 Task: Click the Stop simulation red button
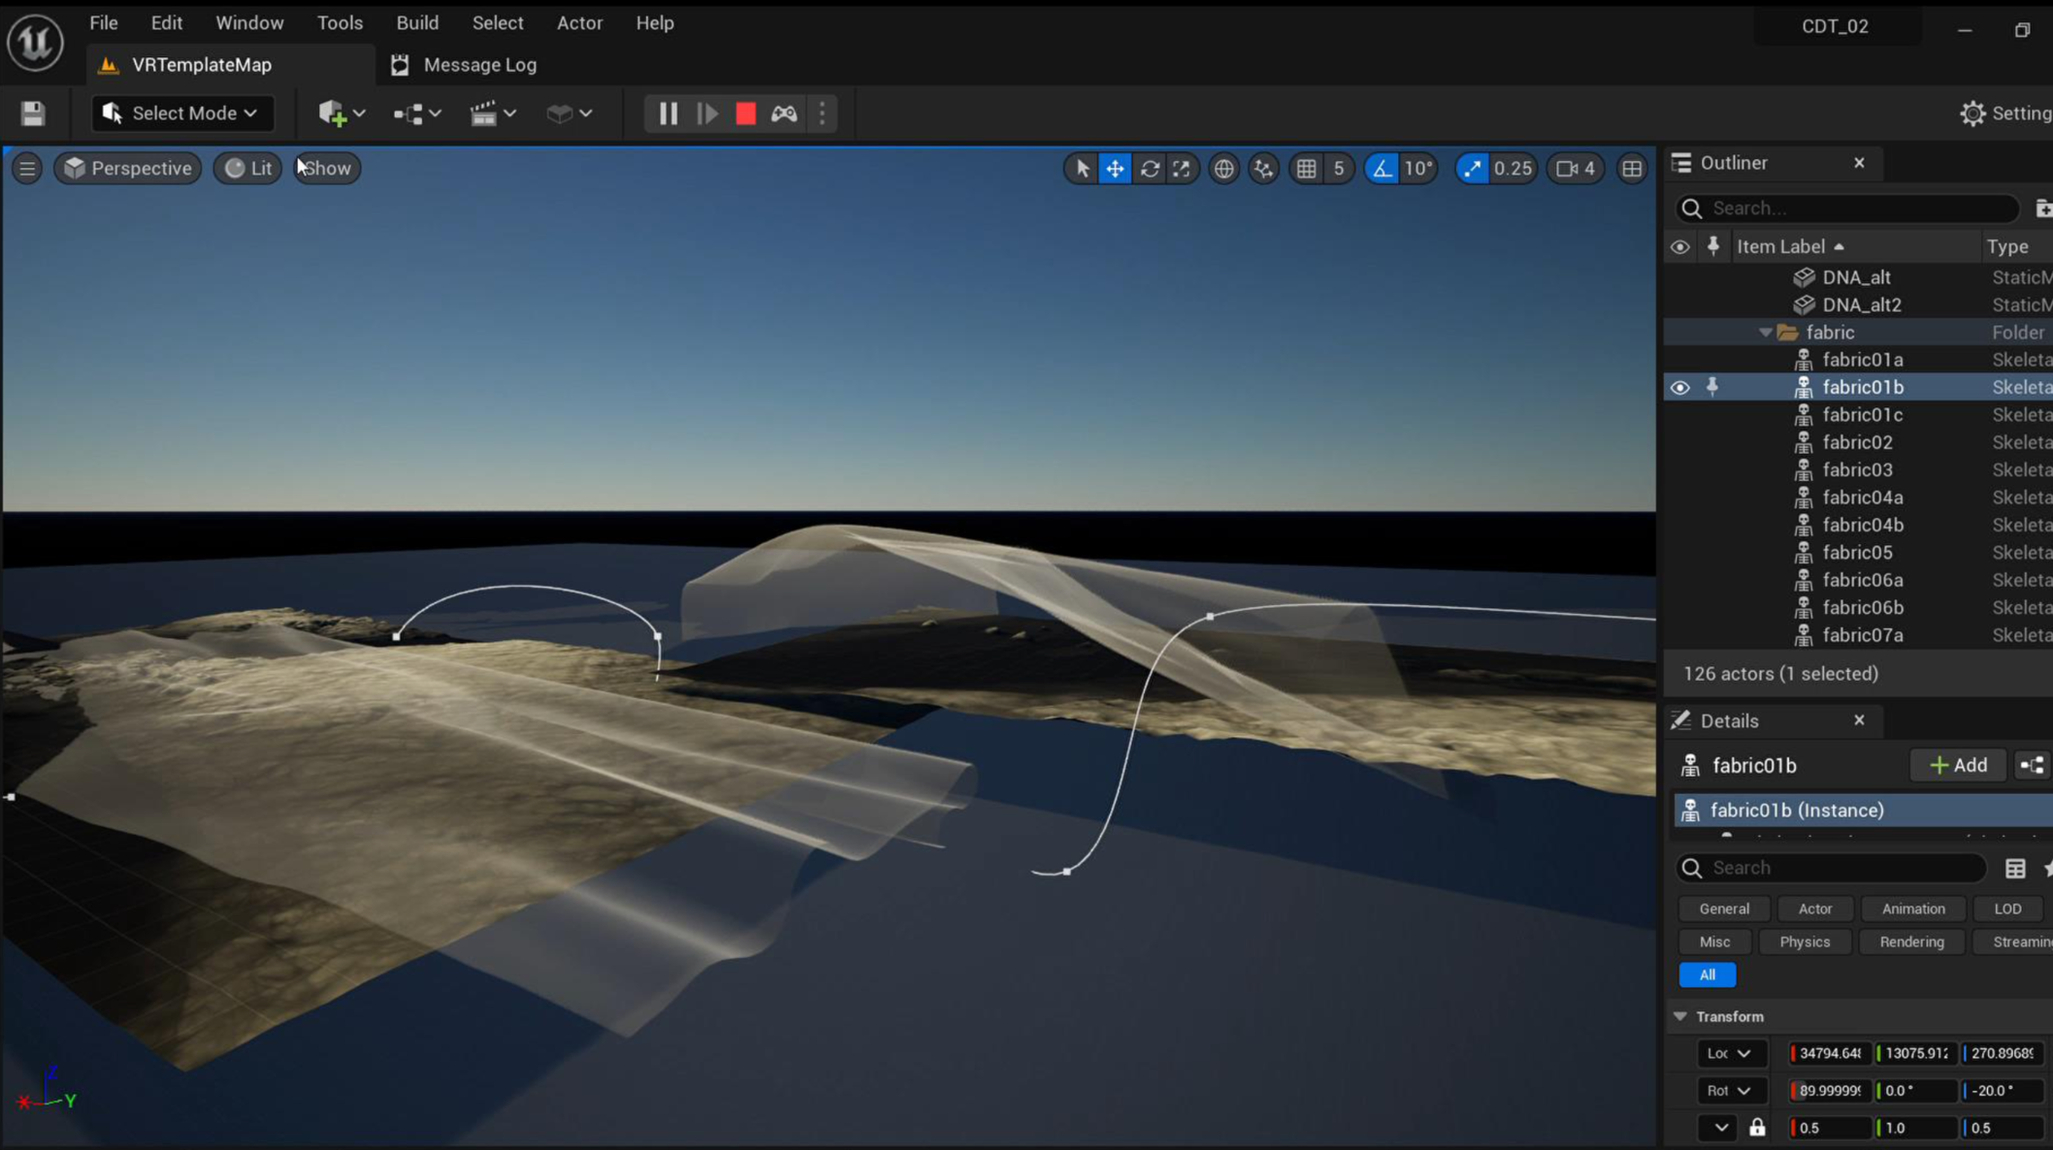pos(745,113)
